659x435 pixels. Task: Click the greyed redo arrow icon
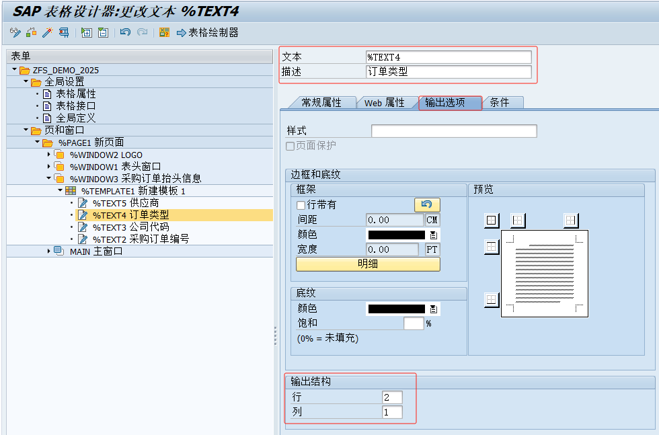tap(143, 32)
